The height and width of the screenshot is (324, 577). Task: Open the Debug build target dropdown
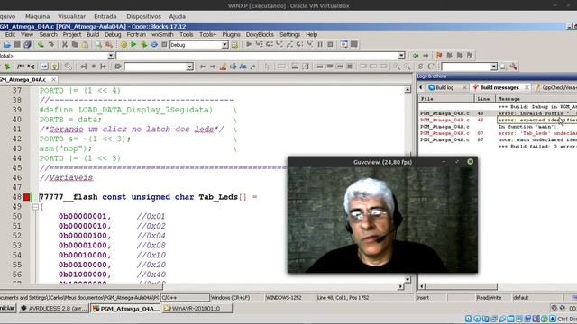click(x=224, y=45)
